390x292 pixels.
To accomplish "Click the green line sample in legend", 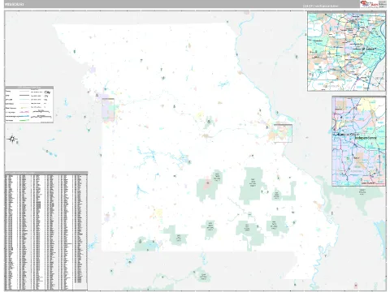I will pyautogui.click(x=24, y=120).
